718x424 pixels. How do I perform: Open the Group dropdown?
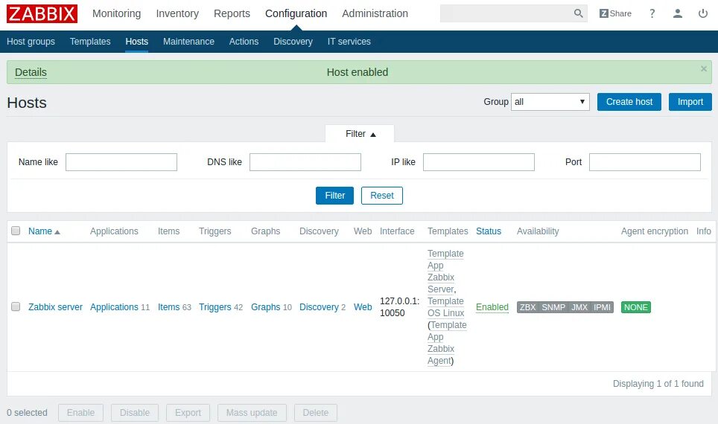(550, 102)
